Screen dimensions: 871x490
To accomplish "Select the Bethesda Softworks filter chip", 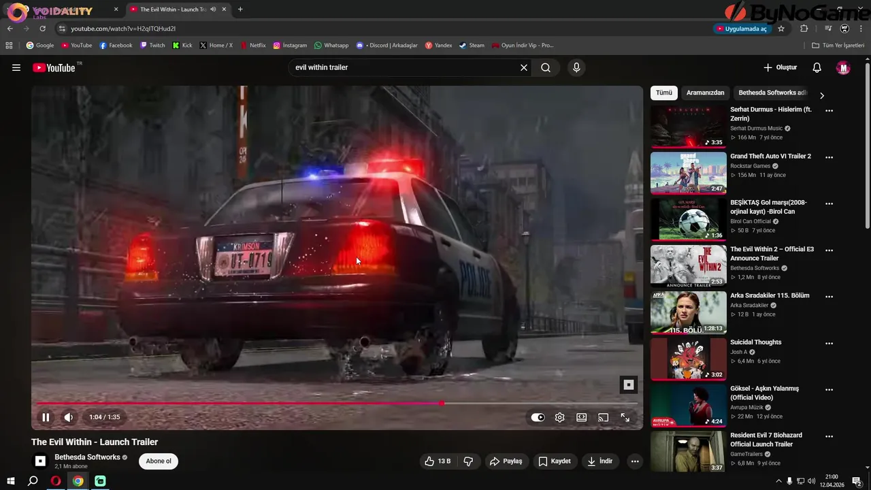I will pos(772,93).
